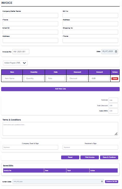
Task: Focus the Email ID input field
Action: [x=30, y=32]
